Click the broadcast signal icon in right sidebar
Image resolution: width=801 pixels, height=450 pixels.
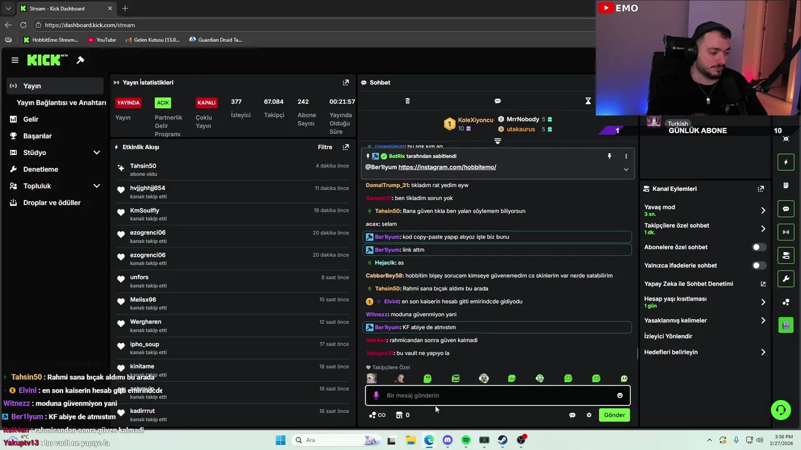[786, 232]
